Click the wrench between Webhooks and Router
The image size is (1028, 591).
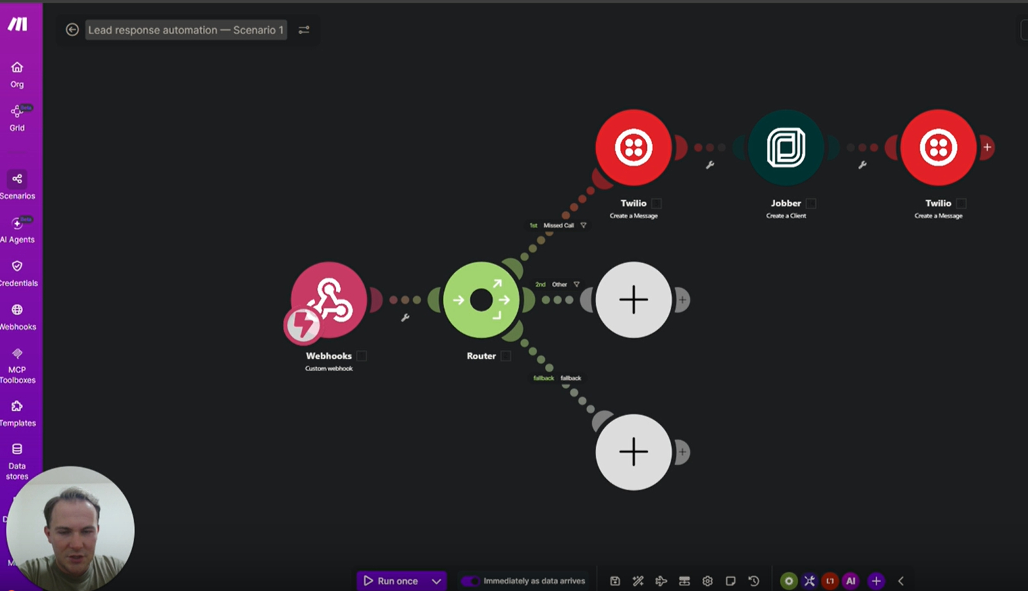[x=405, y=317]
